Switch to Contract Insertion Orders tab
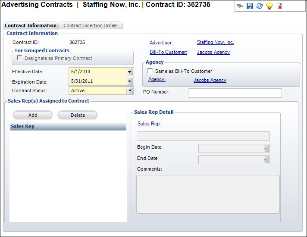This screenshot has height=237, width=307. coord(91,26)
